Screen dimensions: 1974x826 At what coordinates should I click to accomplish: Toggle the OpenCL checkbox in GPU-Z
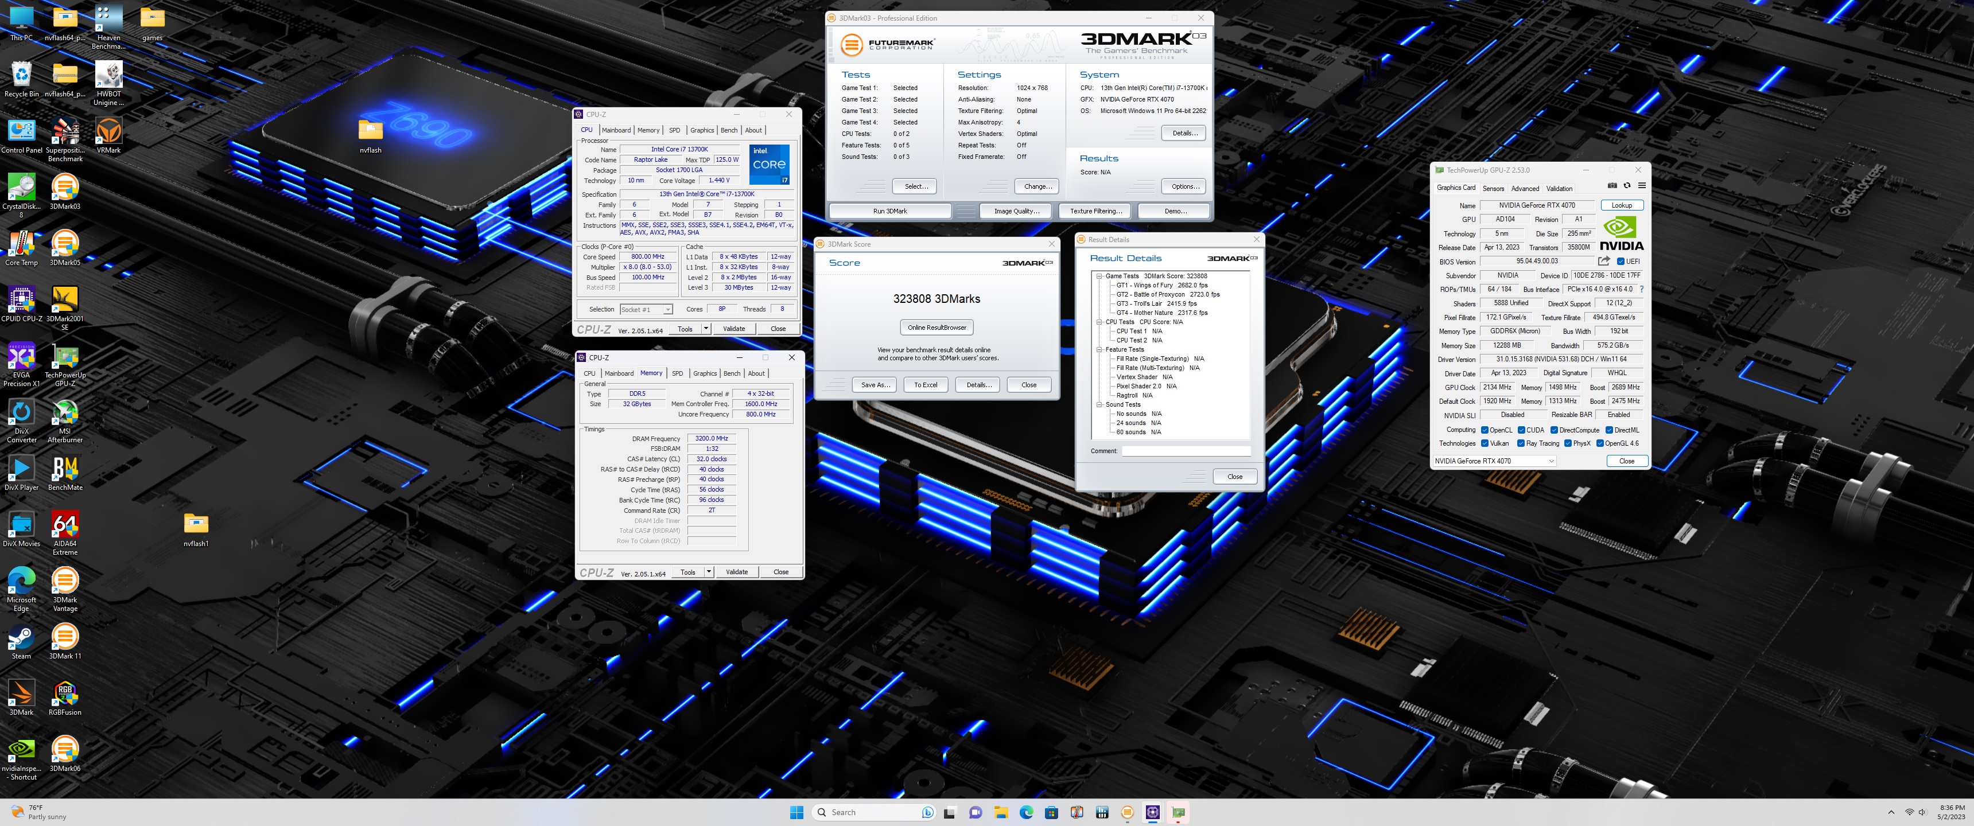[x=1485, y=430]
